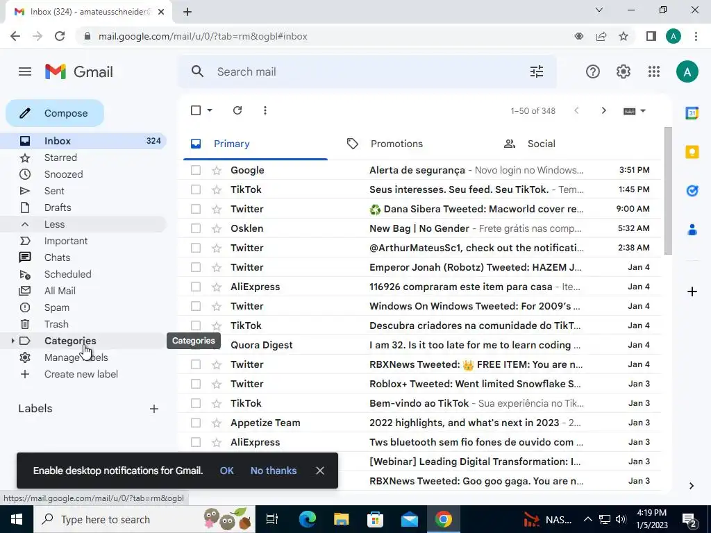Show hidden system tray icons

[587, 519]
